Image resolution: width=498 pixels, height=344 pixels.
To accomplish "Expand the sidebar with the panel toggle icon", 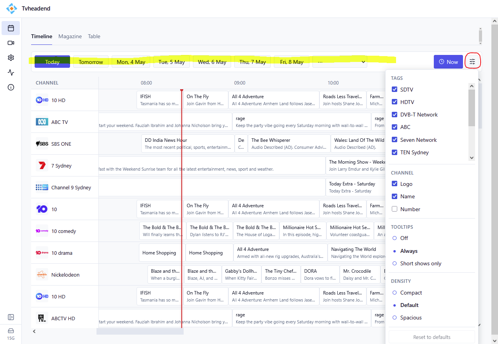I will pyautogui.click(x=11, y=317).
